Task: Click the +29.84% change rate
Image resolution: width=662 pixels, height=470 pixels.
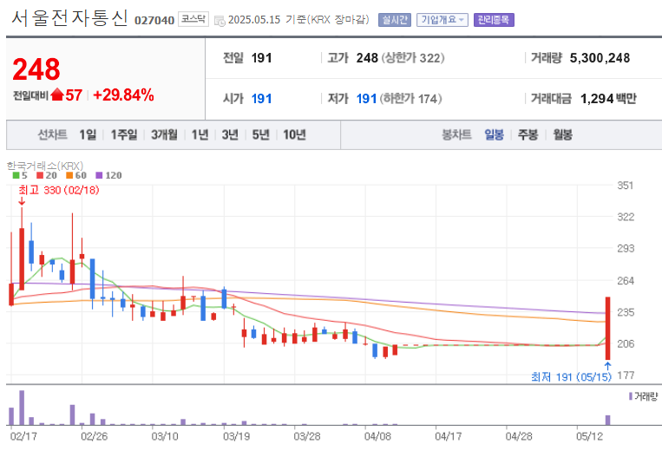Action: click(x=123, y=95)
